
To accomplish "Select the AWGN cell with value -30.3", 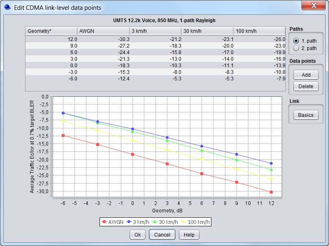I will (x=103, y=39).
